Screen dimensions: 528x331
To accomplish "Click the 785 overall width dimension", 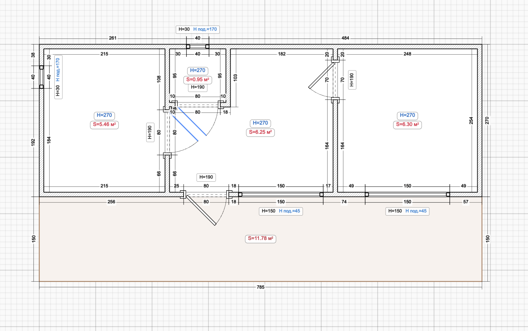I will 260,287.
